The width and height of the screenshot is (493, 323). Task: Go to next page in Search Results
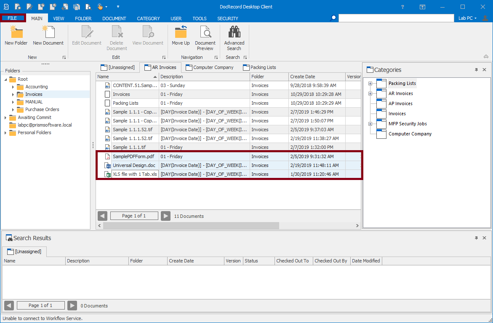pyautogui.click(x=72, y=305)
